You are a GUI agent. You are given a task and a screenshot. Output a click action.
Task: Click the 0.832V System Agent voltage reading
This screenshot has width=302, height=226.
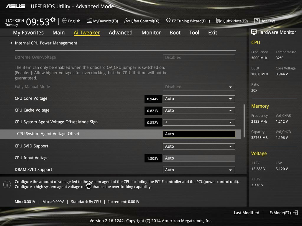[x=153, y=122]
